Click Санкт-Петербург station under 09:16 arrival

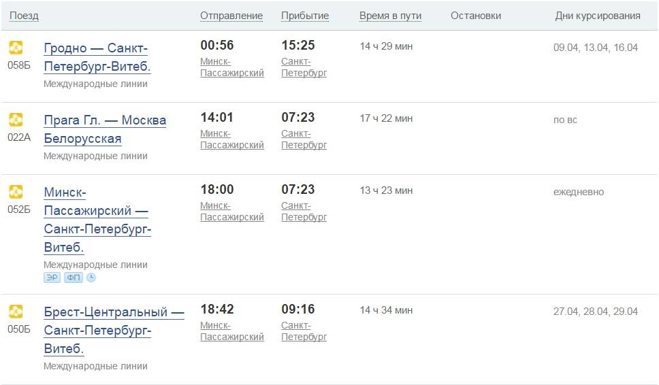(x=304, y=331)
